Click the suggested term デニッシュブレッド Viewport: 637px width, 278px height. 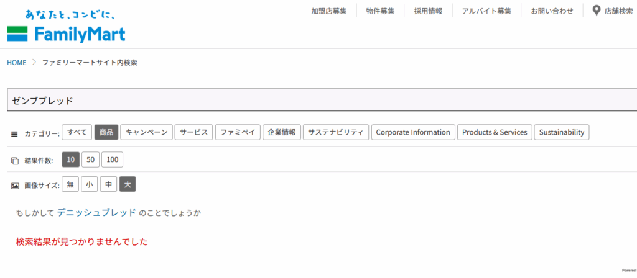[96, 212]
